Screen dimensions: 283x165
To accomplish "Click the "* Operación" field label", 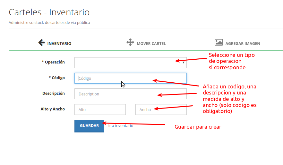I will (x=53, y=62).
